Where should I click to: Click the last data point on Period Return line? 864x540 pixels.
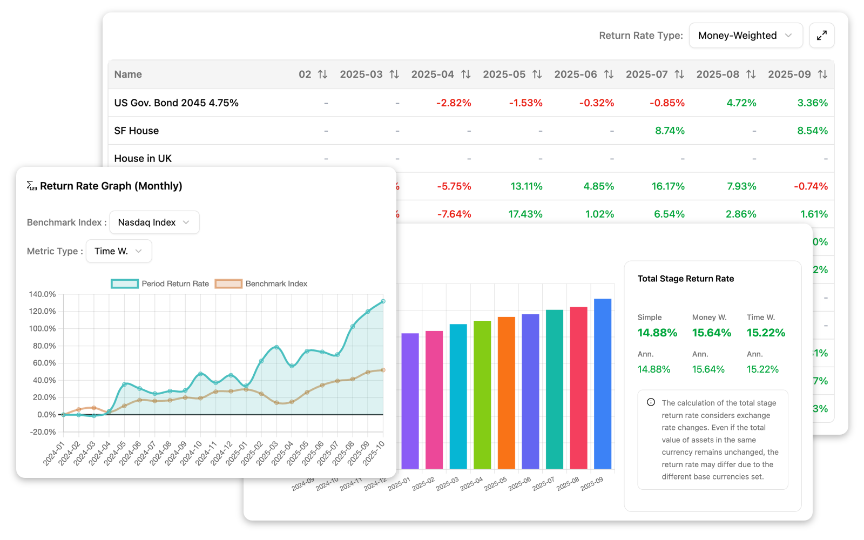[x=383, y=301]
